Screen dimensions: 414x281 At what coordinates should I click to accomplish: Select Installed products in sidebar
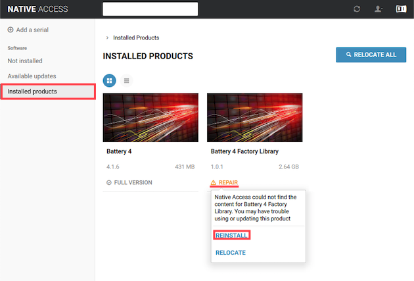(48, 91)
